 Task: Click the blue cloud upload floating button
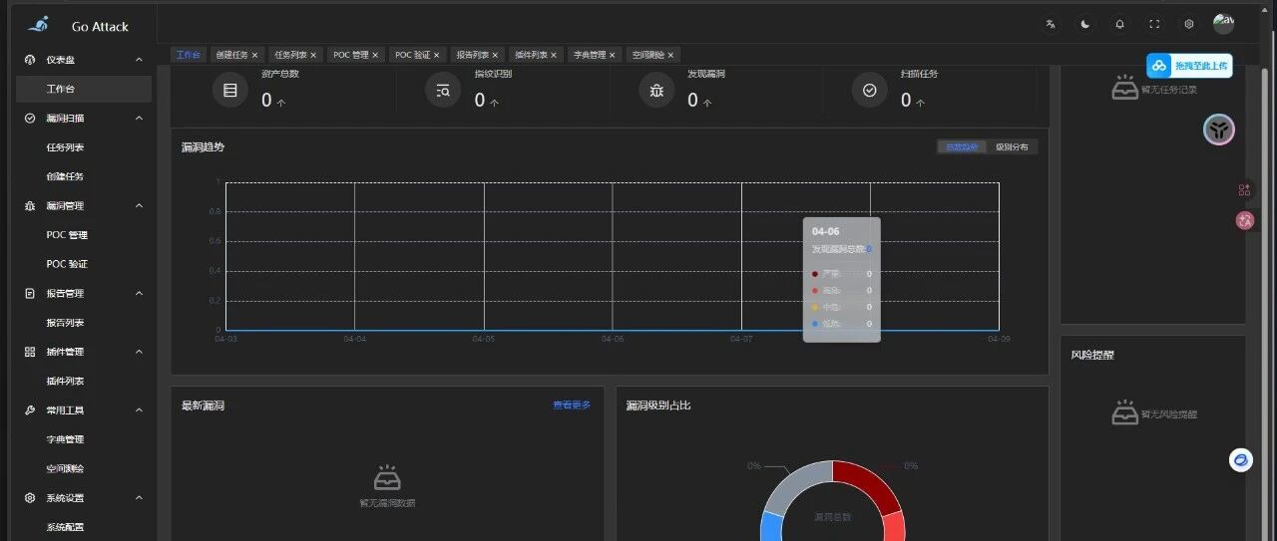click(x=1189, y=66)
